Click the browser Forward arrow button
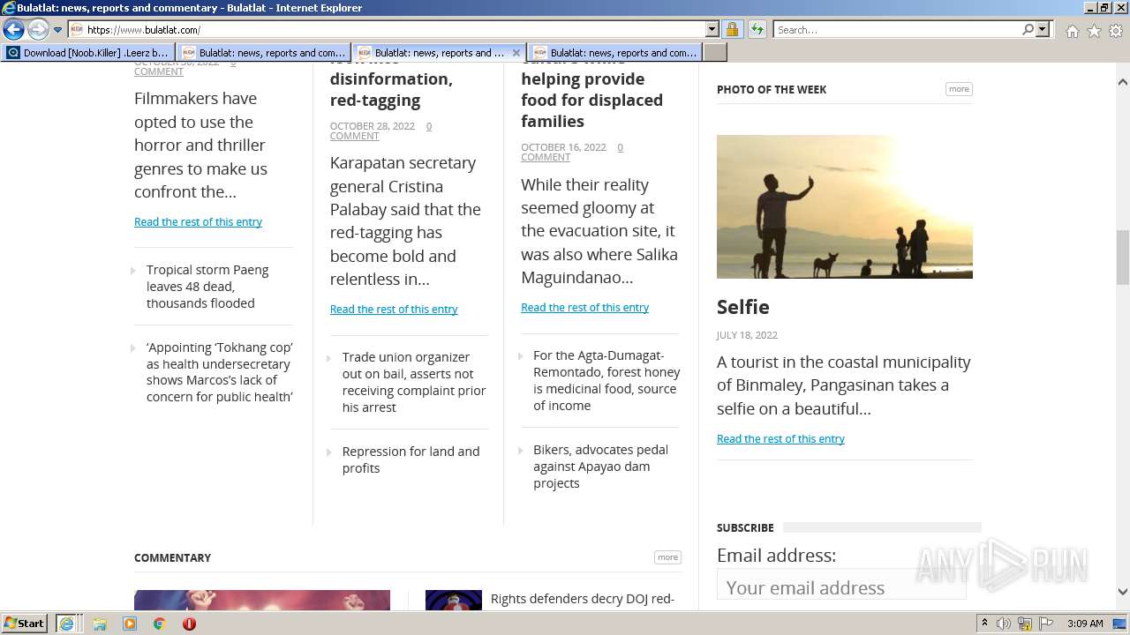1130x635 pixels. coord(38,30)
